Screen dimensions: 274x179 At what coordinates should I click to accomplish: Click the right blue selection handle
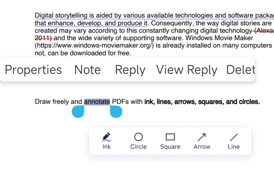[x=116, y=112]
